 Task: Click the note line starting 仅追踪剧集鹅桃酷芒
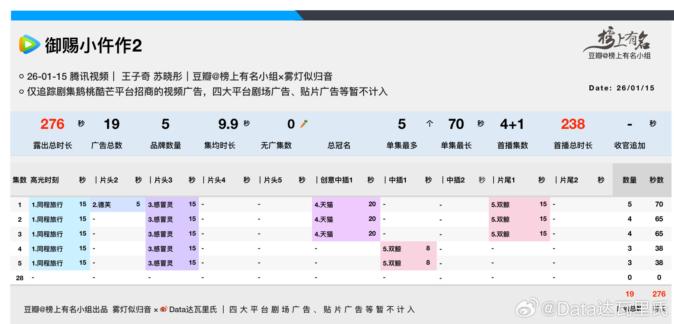207,92
